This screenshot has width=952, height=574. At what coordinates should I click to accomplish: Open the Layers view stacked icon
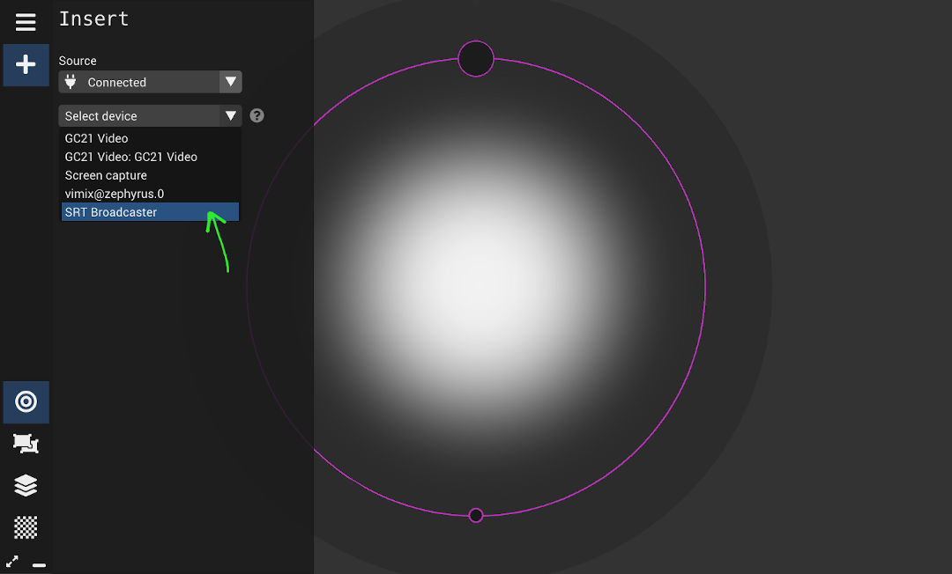(x=26, y=485)
